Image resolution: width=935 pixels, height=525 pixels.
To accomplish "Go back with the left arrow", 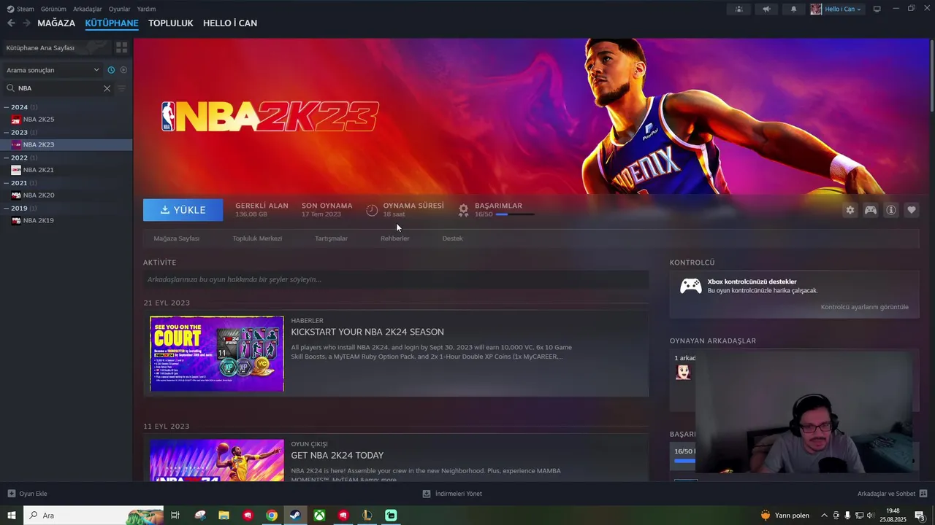I will 11,23.
